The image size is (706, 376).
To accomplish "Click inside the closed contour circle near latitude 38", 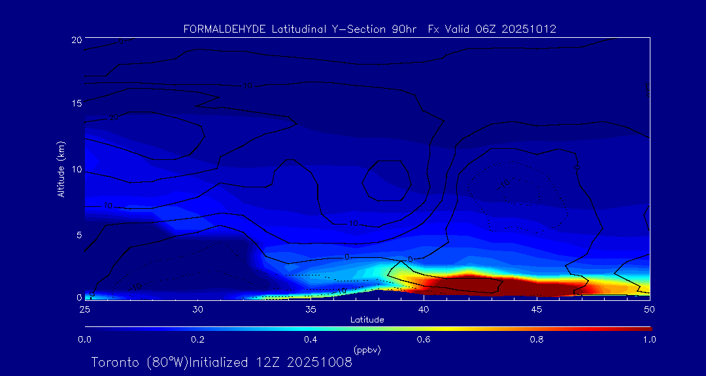I will click(x=386, y=181).
